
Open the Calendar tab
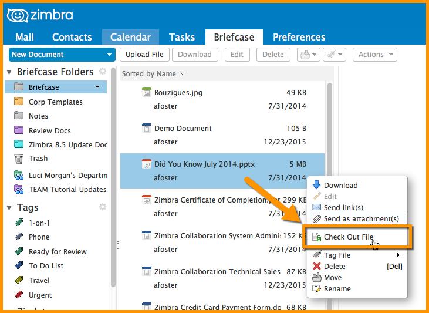130,37
